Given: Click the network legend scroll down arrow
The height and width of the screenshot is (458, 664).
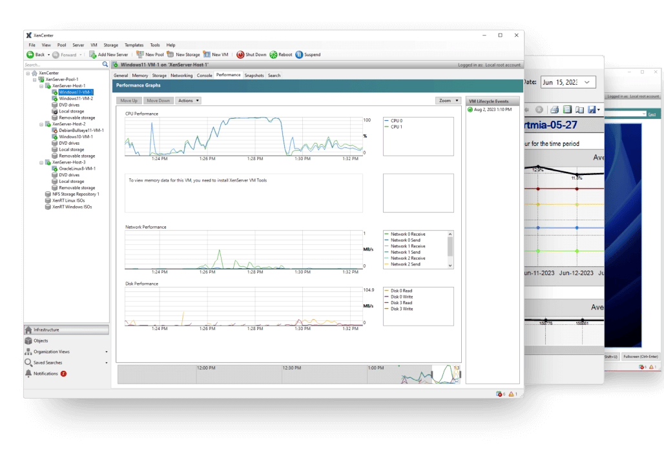Looking at the screenshot, I should pos(450,265).
